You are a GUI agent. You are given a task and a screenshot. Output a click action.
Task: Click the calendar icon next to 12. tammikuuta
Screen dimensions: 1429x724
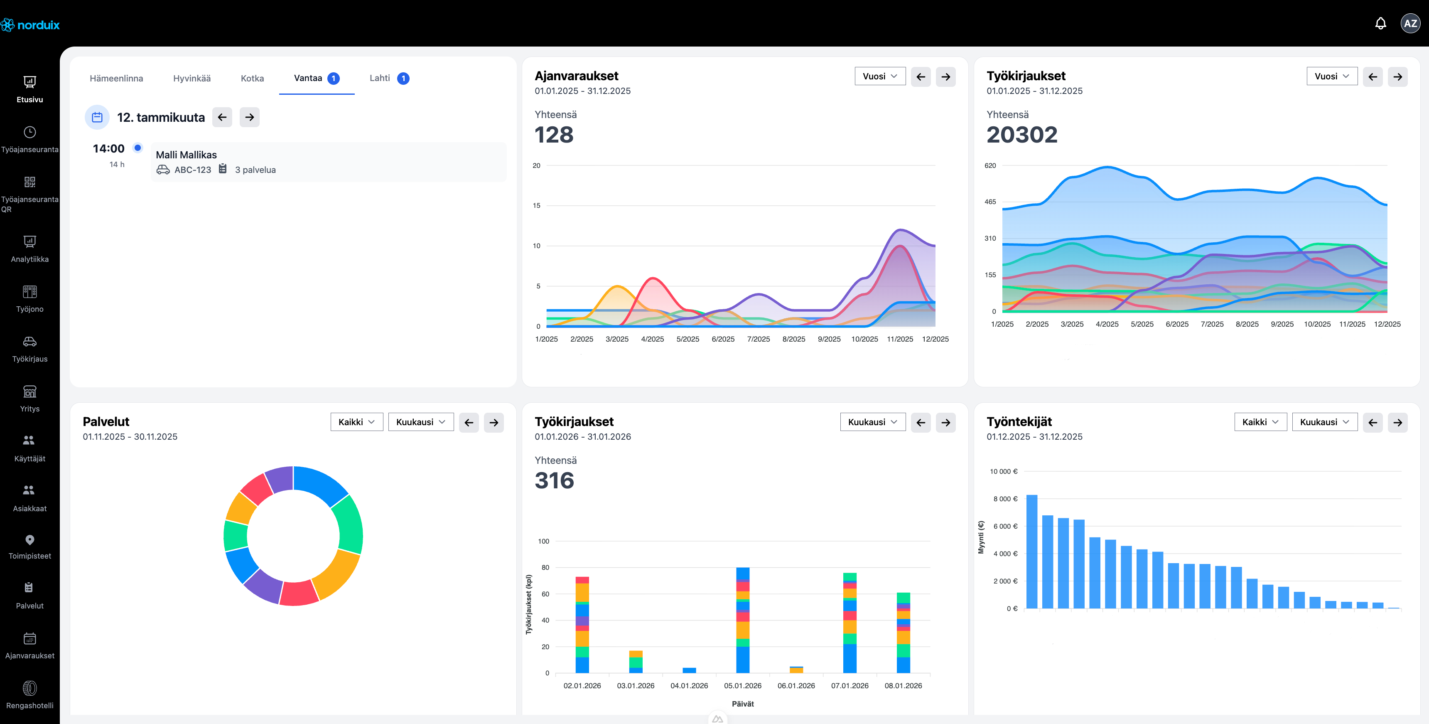[97, 117]
